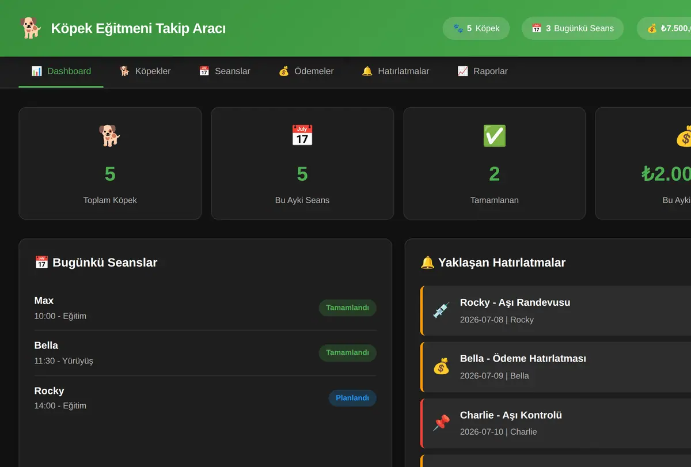The width and height of the screenshot is (691, 467).
Task: Click the bell icon on Hatırlatmalar tab
Action: point(367,71)
